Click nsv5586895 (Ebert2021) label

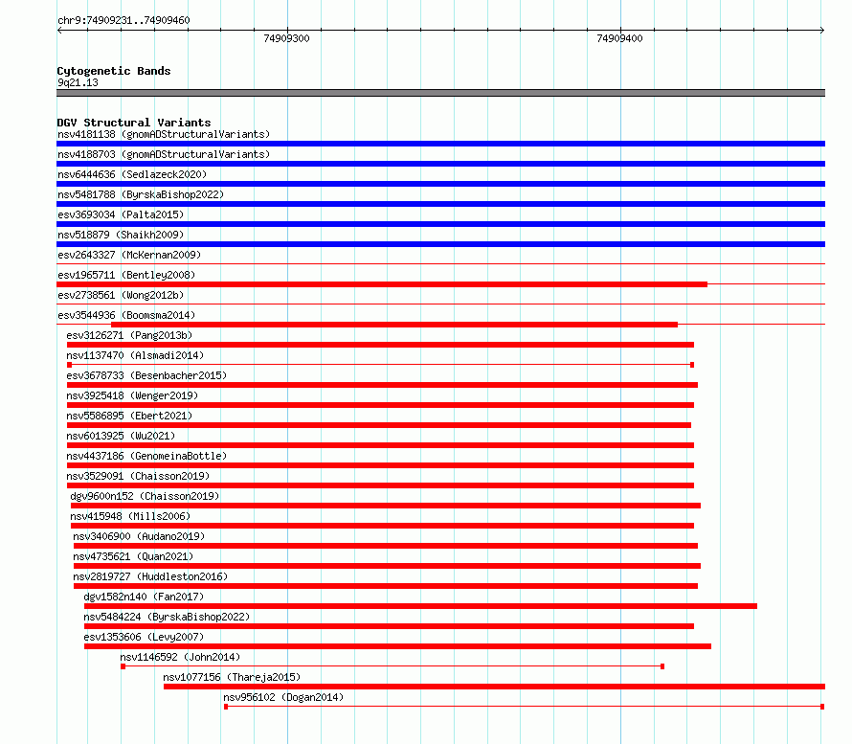tap(129, 416)
